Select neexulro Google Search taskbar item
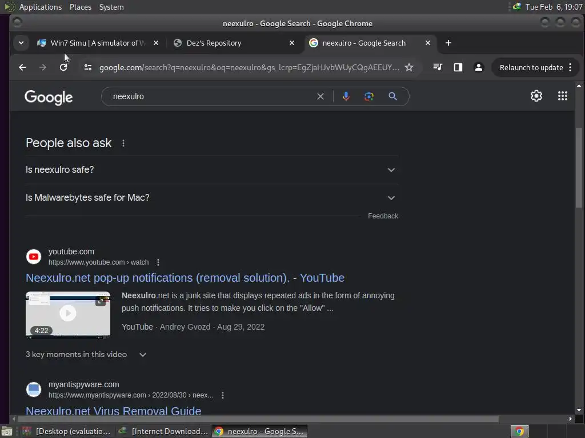 pyautogui.click(x=260, y=431)
